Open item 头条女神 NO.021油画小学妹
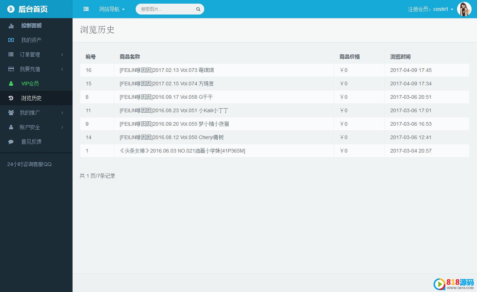 182,151
